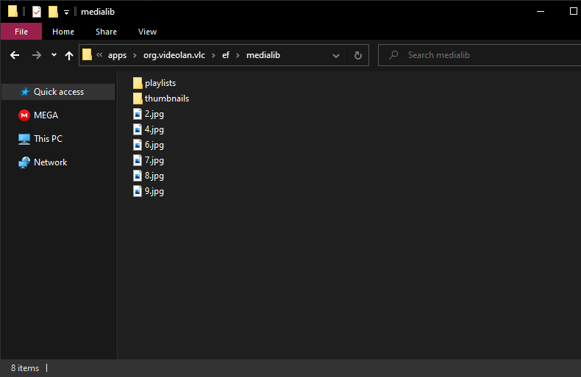Click the Forward navigation arrow

coord(36,55)
